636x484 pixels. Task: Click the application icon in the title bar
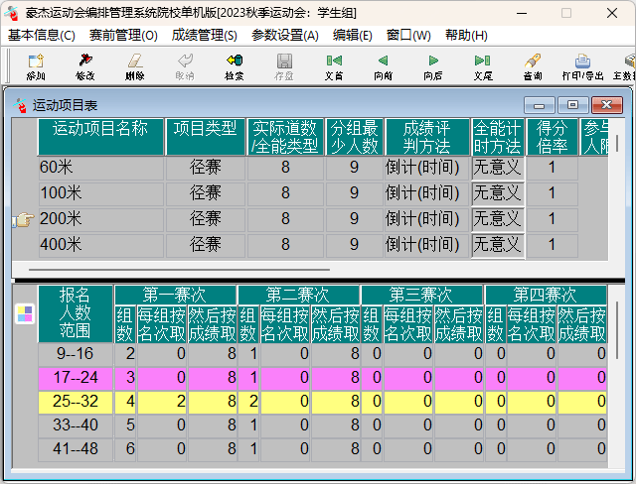pyautogui.click(x=12, y=13)
